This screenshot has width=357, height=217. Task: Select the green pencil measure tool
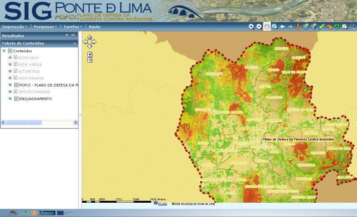point(322,26)
